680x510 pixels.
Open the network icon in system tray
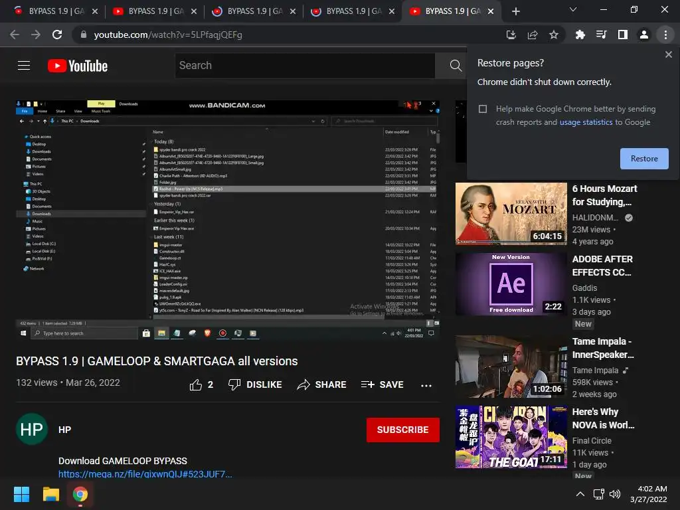[x=599, y=494]
